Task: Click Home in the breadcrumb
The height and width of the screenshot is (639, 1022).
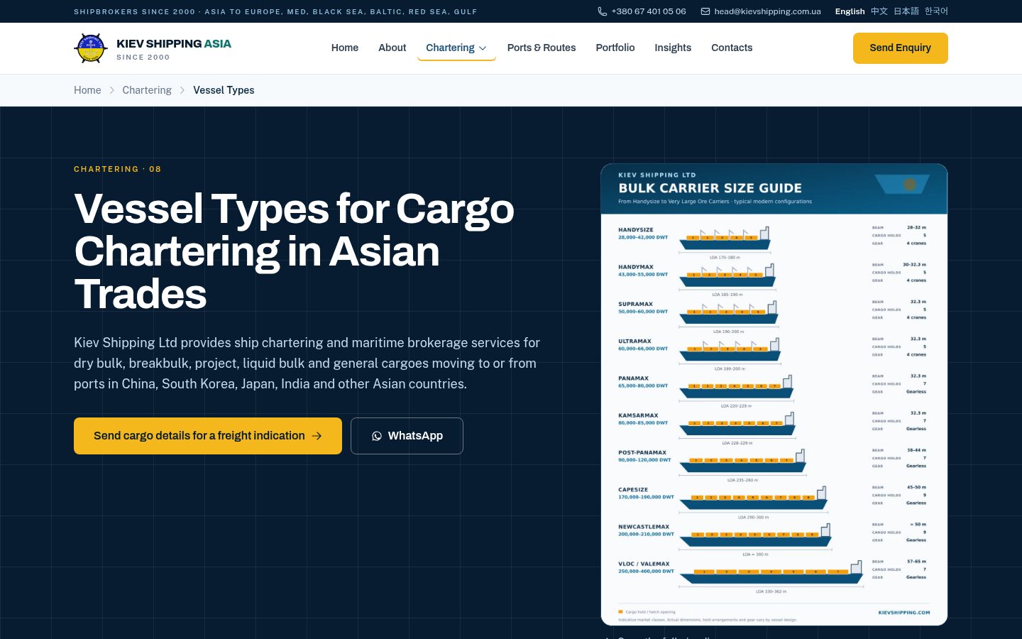Action: [87, 90]
